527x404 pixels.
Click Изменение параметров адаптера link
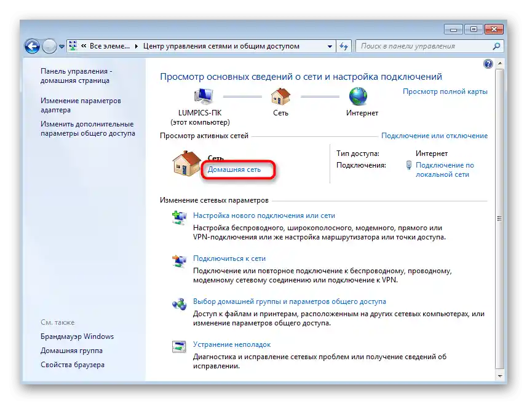click(81, 106)
